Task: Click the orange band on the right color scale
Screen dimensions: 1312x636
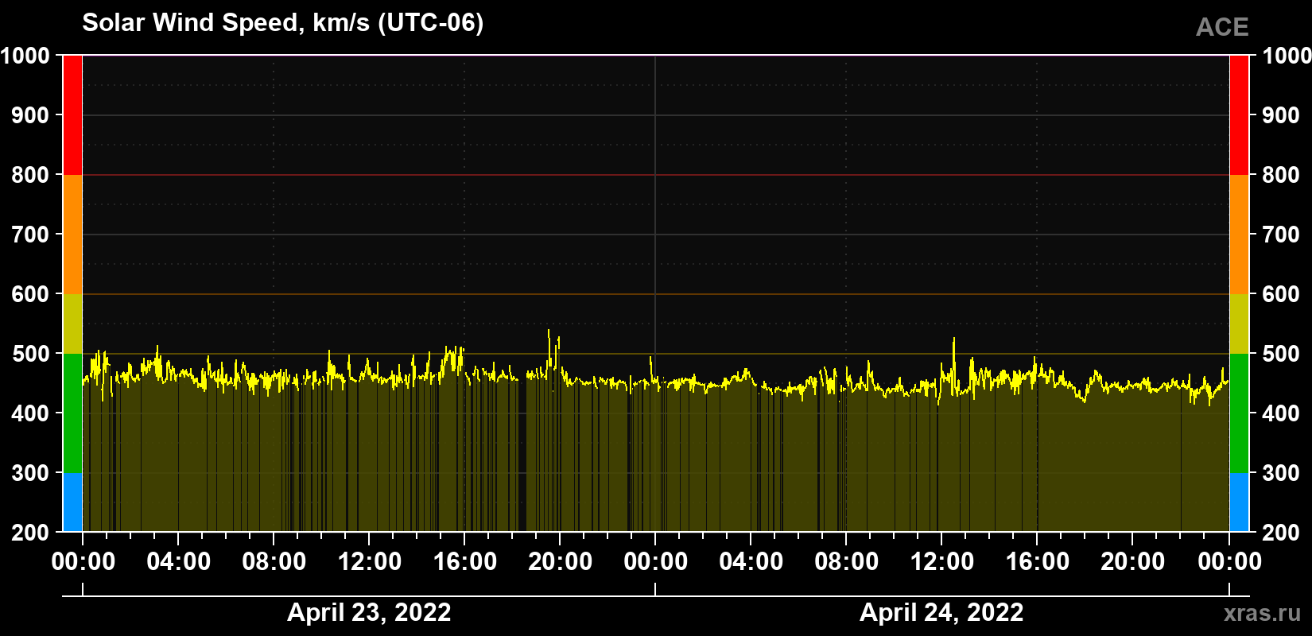Action: click(x=1239, y=235)
